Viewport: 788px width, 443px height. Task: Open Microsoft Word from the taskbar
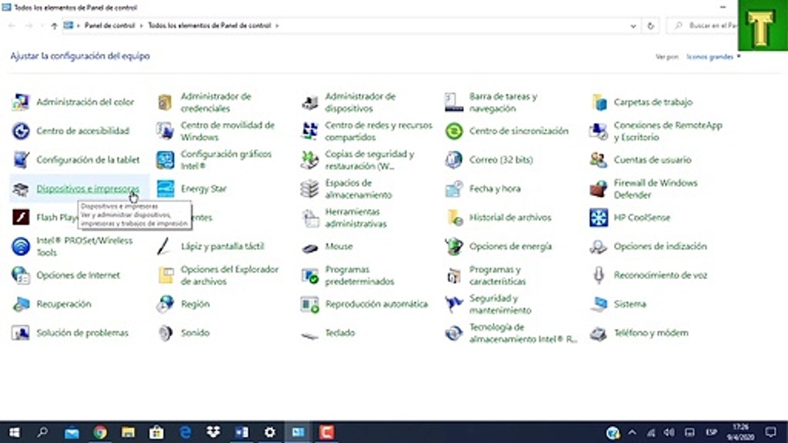241,433
